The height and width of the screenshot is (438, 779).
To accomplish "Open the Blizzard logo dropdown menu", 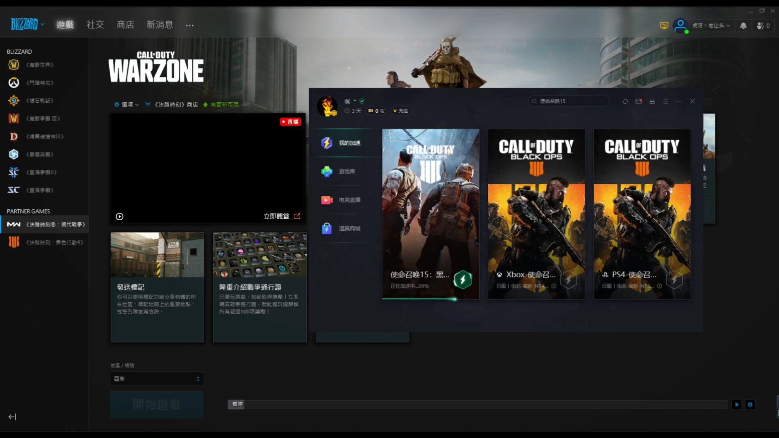I will point(28,24).
